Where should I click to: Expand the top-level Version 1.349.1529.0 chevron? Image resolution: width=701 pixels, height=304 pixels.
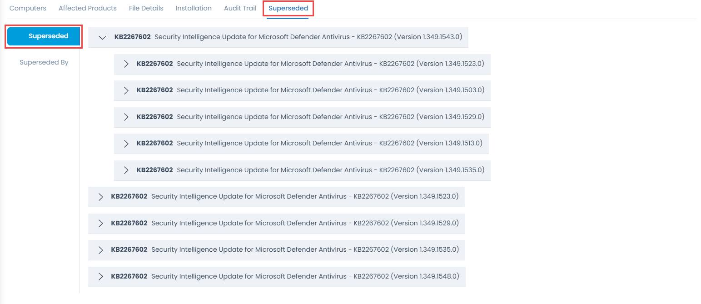point(101,223)
